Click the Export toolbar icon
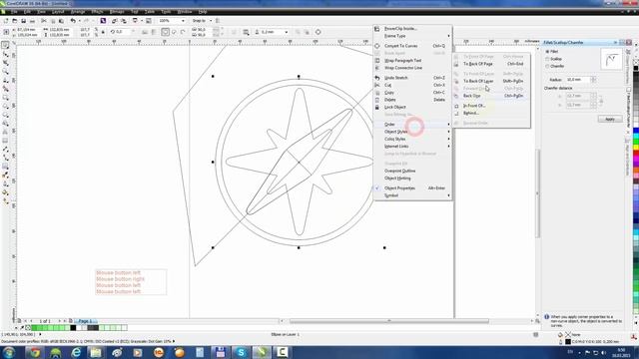Screen dimensions: 639x359 click(124, 21)
